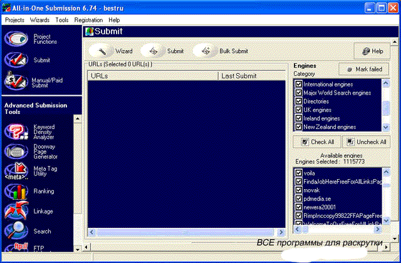Click the Submit header panel icon
The image size is (401, 263).
(89, 31)
